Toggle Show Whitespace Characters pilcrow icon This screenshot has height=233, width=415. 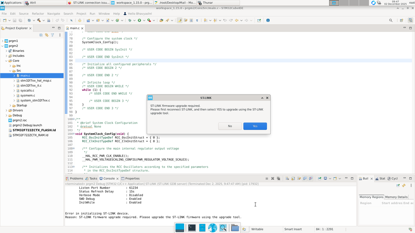click(197, 20)
